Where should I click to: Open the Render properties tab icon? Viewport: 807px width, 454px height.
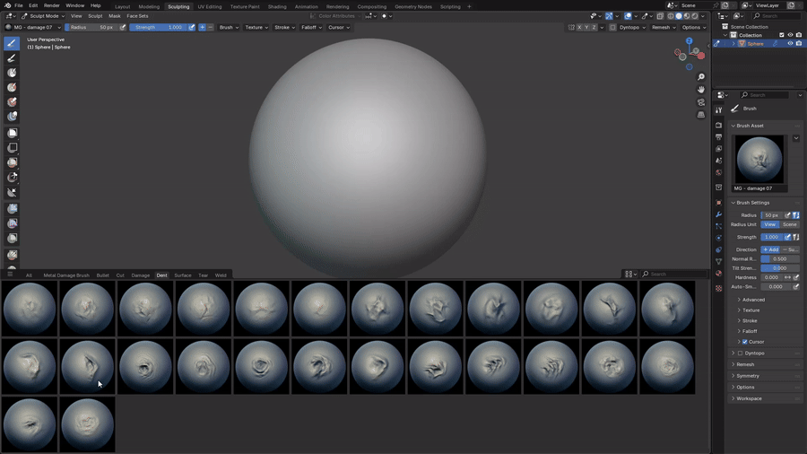(718, 125)
